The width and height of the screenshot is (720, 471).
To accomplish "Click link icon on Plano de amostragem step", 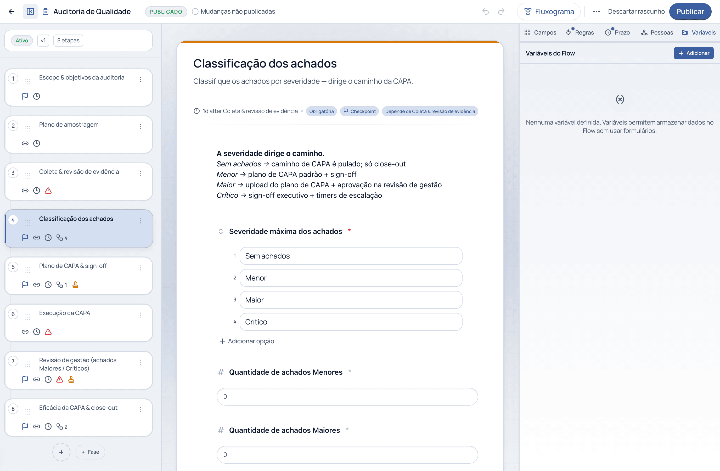I will [25, 143].
